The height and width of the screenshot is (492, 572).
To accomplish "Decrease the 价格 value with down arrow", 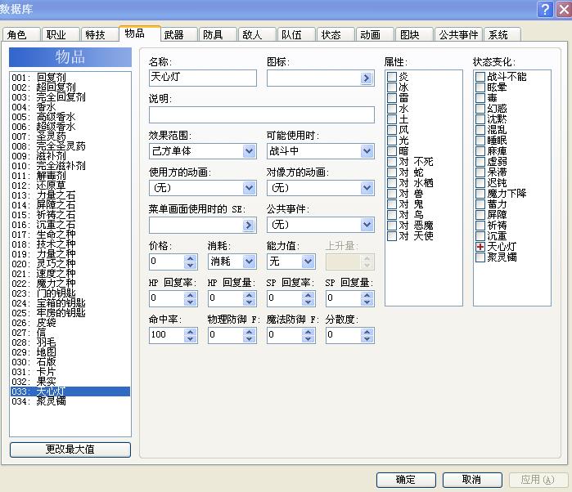I will point(190,266).
